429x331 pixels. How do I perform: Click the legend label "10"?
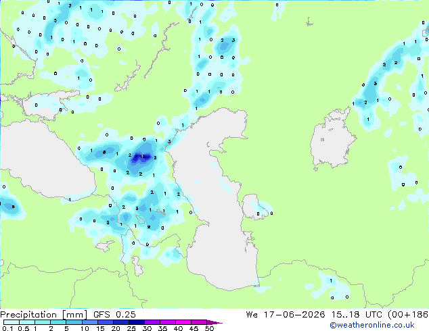tap(85, 328)
